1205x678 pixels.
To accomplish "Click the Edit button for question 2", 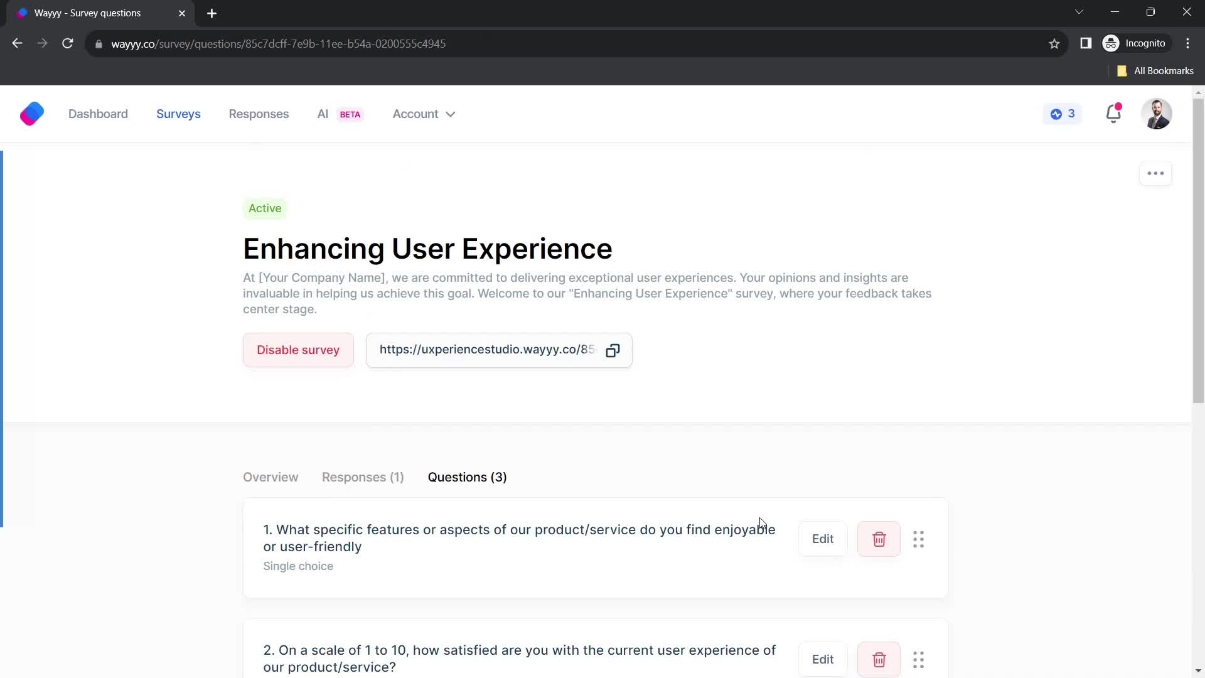I will tap(823, 659).
